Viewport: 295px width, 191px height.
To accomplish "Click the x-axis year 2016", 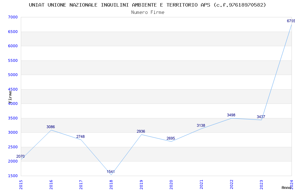I will pyautogui.click(x=51, y=185).
